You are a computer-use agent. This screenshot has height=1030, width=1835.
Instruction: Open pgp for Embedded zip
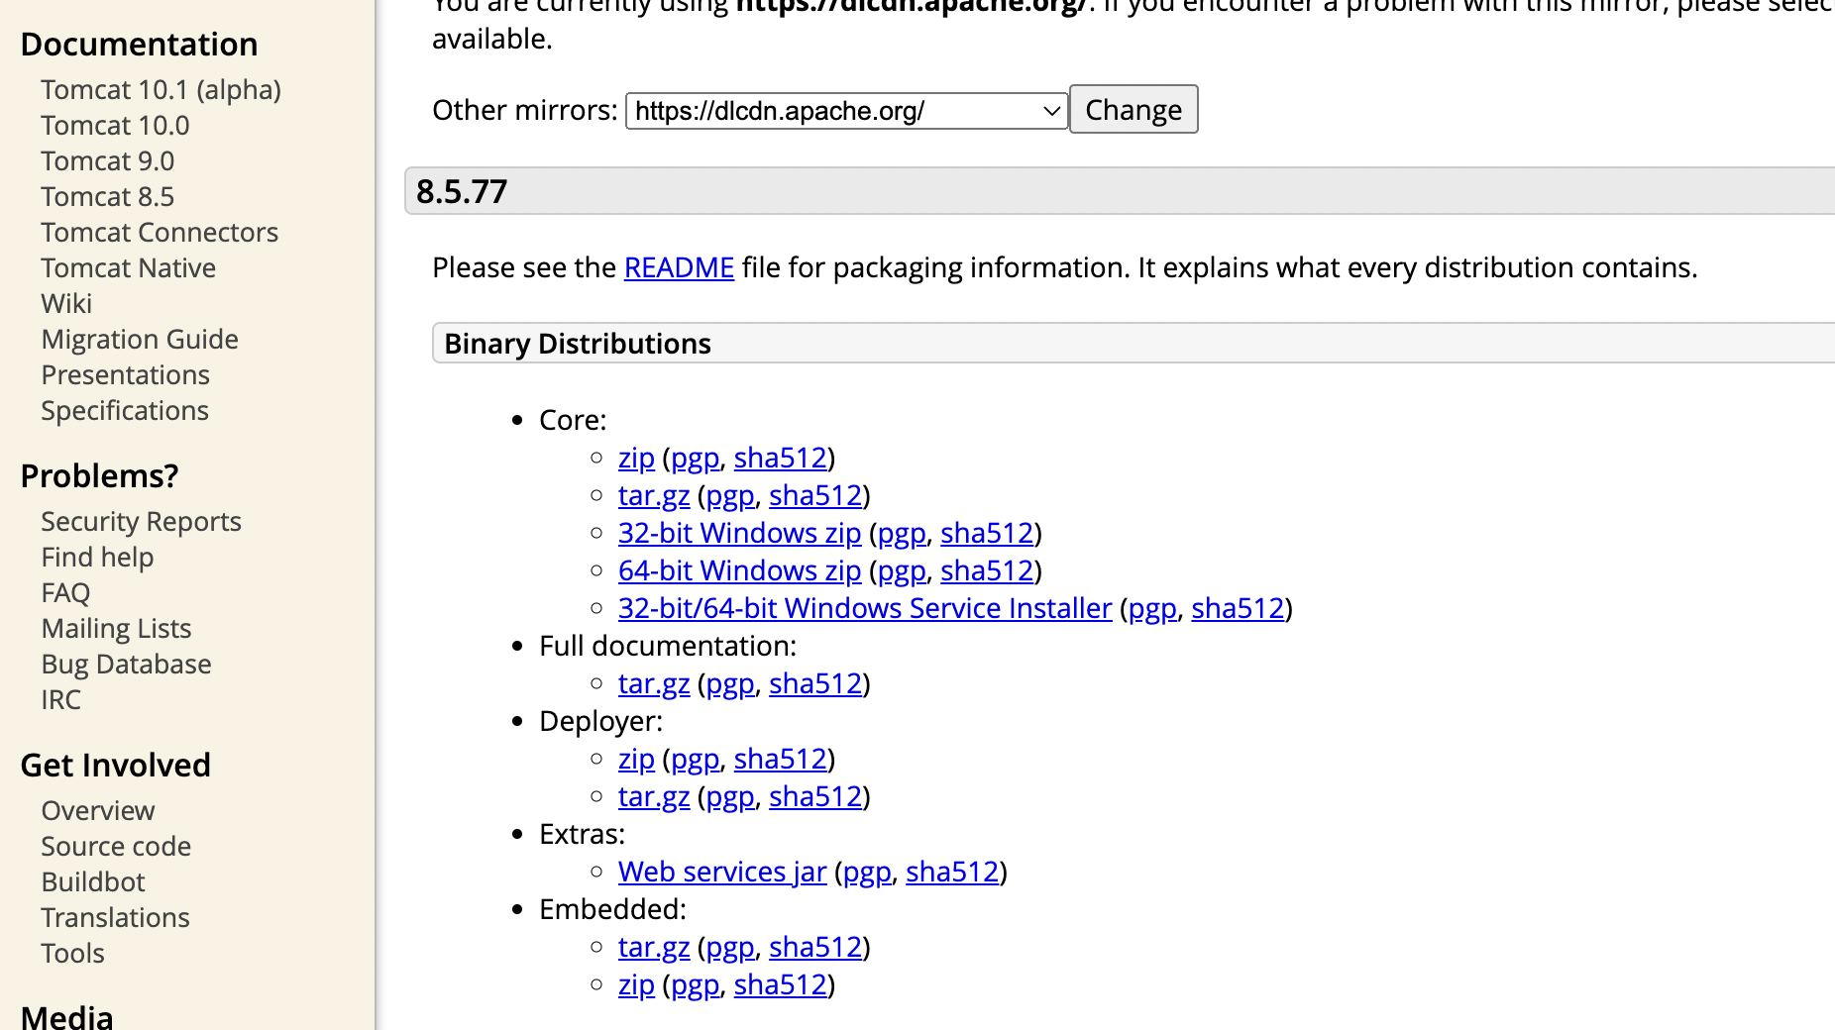(x=696, y=984)
